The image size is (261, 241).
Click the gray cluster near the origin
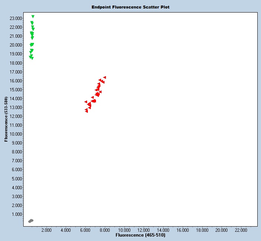click(31, 221)
